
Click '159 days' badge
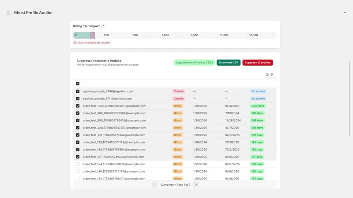257,164
